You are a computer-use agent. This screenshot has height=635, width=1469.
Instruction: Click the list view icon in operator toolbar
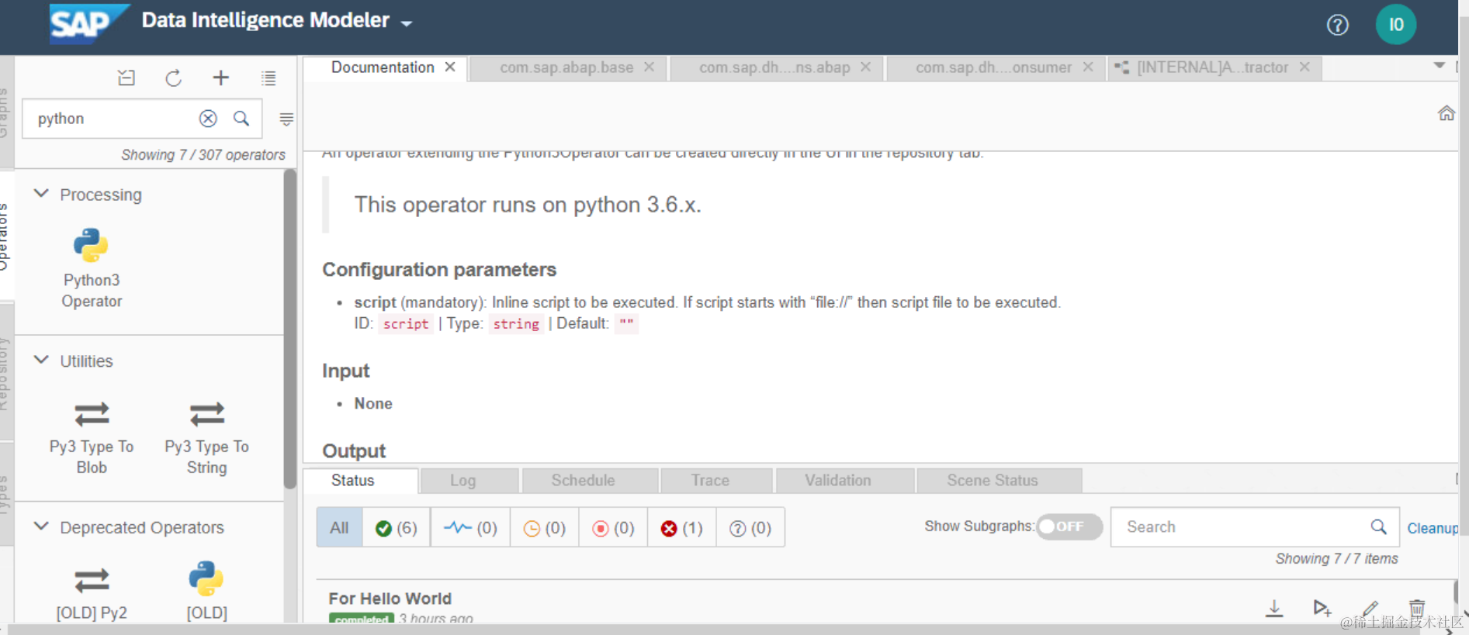click(x=269, y=78)
